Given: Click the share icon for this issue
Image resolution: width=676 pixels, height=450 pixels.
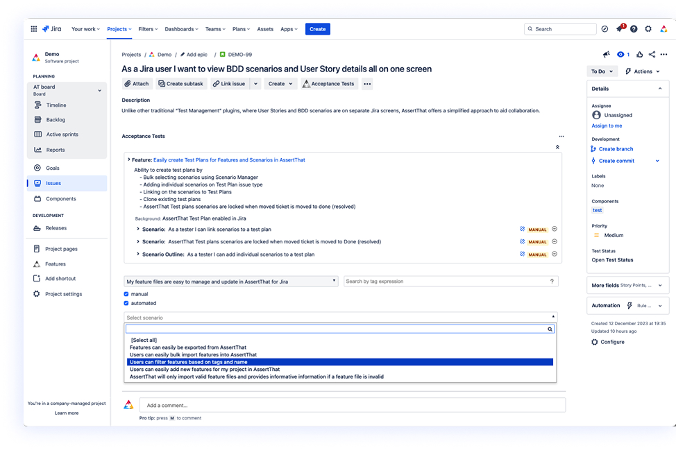Looking at the screenshot, I should (652, 54).
